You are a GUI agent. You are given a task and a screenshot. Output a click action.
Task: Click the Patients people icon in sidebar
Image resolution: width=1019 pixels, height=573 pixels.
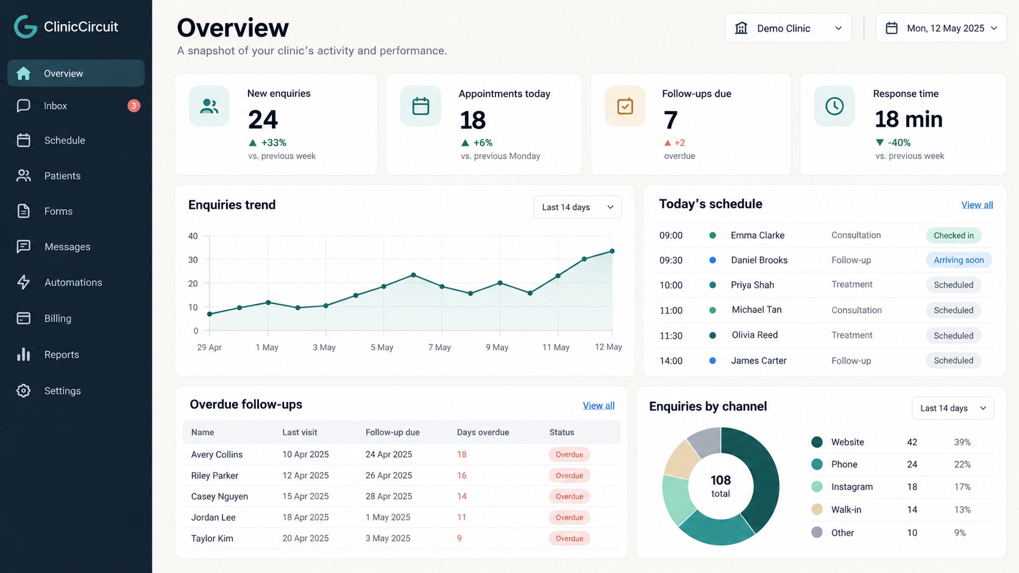click(x=23, y=175)
